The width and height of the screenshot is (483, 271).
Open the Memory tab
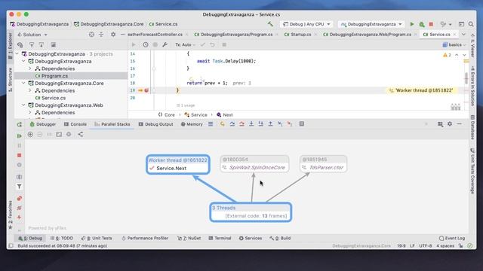[x=192, y=124]
